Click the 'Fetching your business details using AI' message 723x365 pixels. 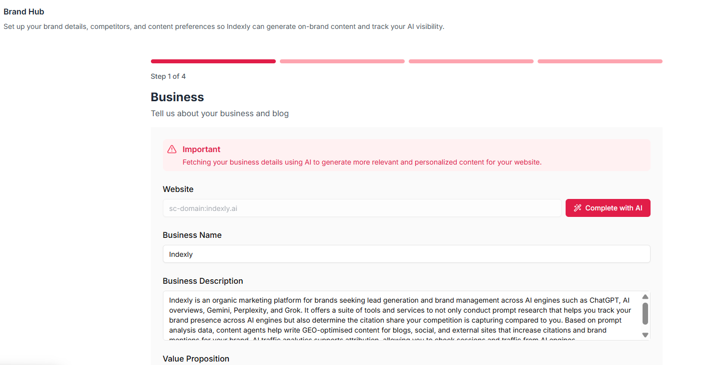pos(362,162)
